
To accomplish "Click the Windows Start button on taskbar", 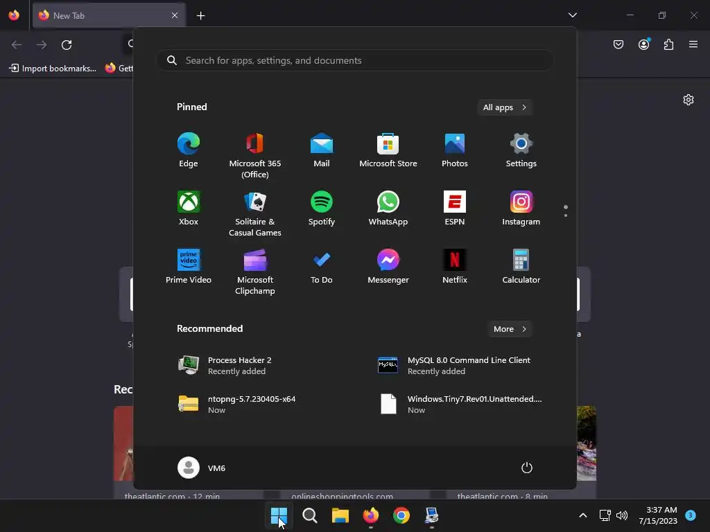I will point(279,515).
